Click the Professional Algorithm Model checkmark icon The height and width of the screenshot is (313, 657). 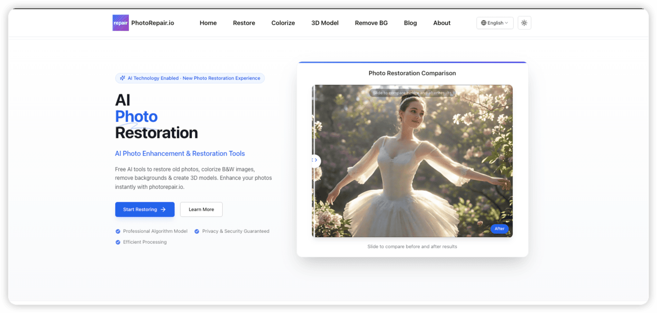[118, 231]
